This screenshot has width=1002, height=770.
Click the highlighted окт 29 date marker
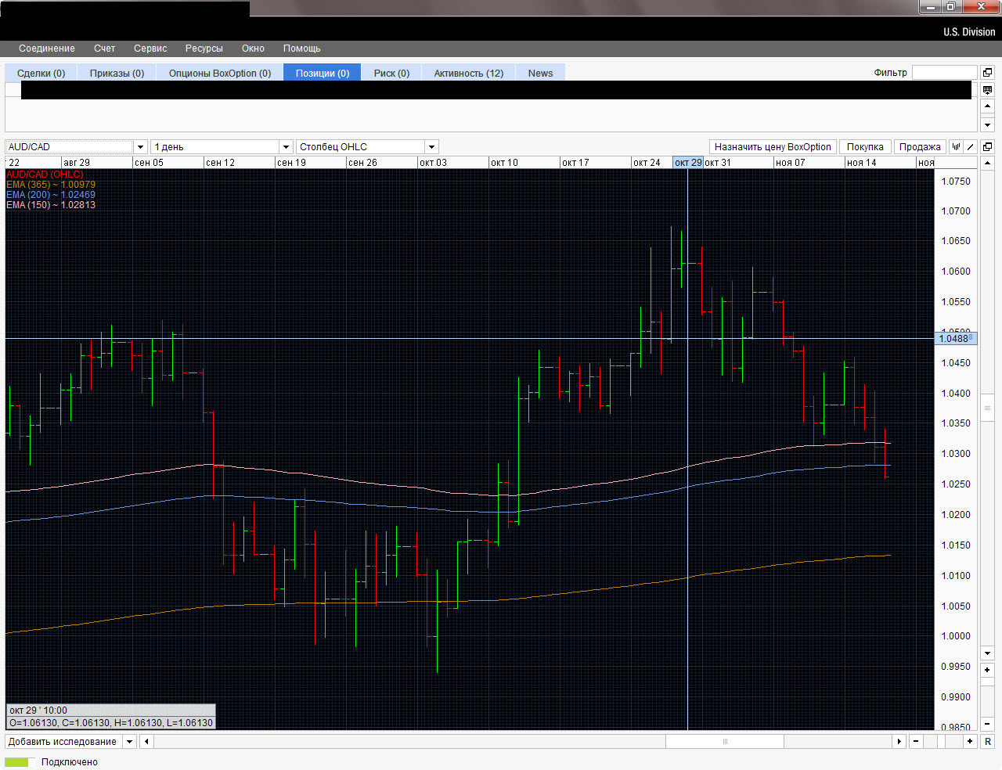pos(688,163)
